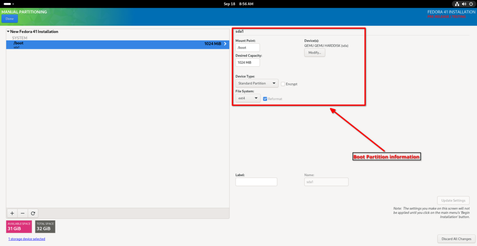
Task: Click the chevron arrow on the /boot partition row
Action: (x=225, y=44)
